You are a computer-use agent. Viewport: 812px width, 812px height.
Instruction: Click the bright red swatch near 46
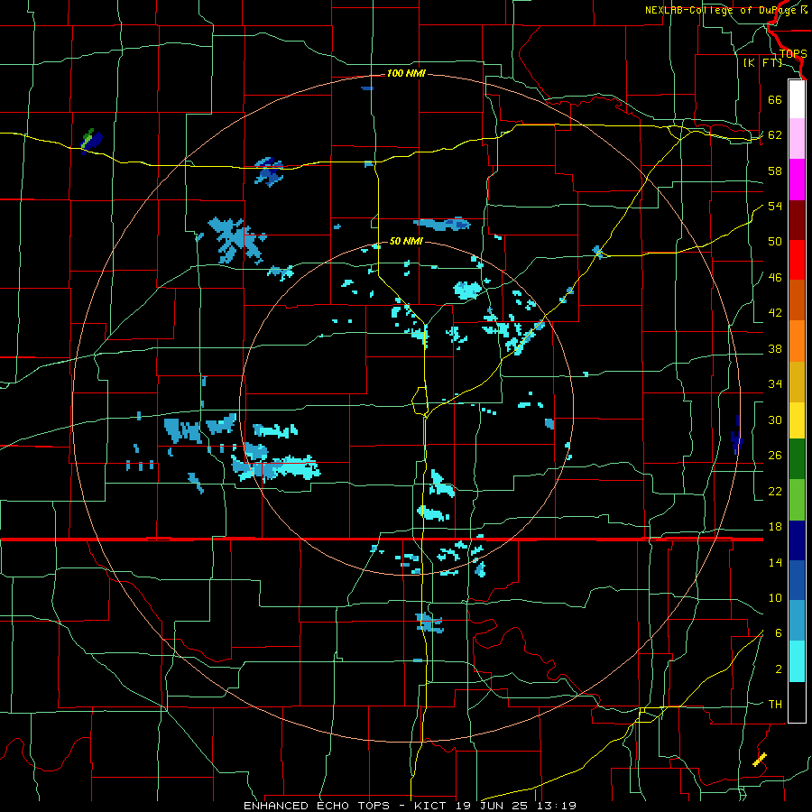point(797,260)
